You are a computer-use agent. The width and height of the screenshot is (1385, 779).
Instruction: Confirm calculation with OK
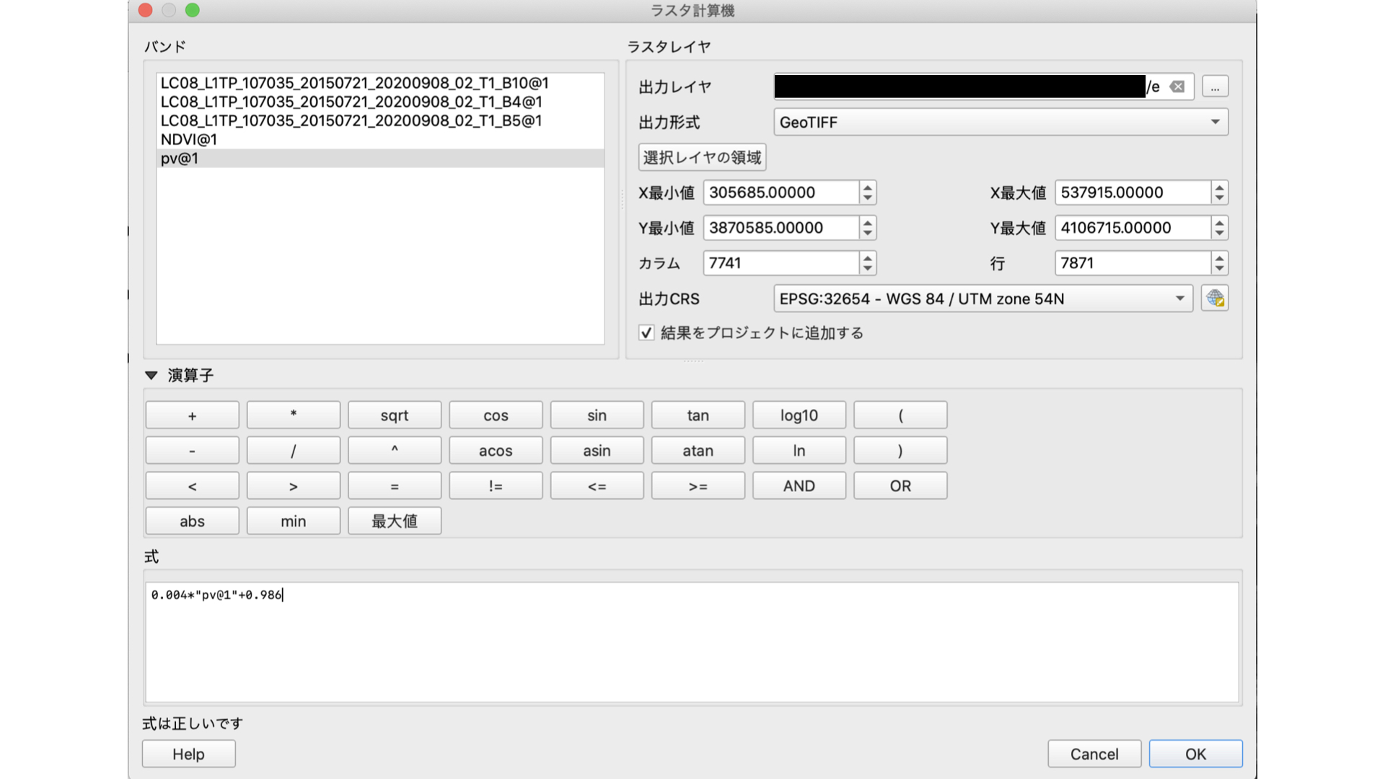click(1195, 754)
